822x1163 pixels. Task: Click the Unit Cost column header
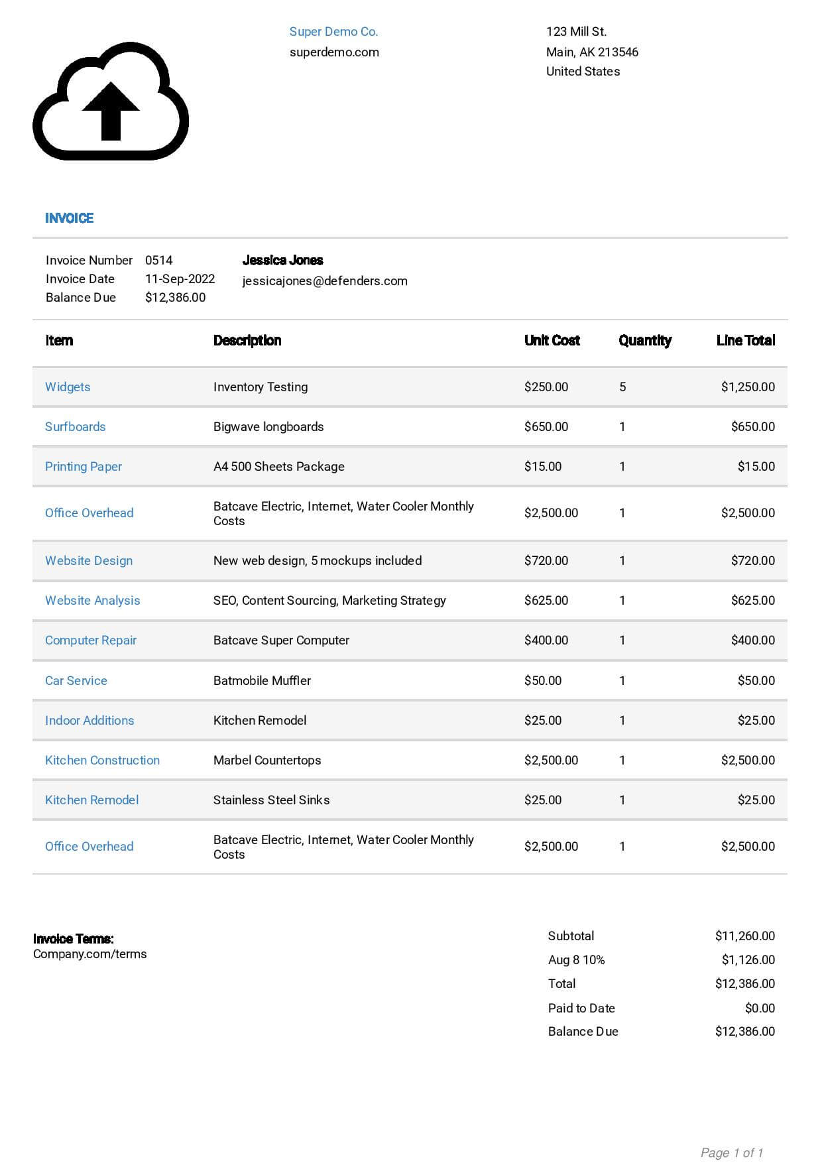point(552,340)
